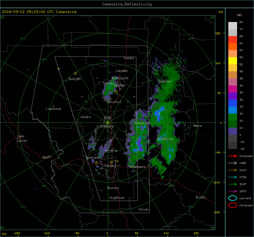Click the white plus marker in Stettler-Drumheller storm
Viewport: 254px width, 237px height.
point(159,114)
